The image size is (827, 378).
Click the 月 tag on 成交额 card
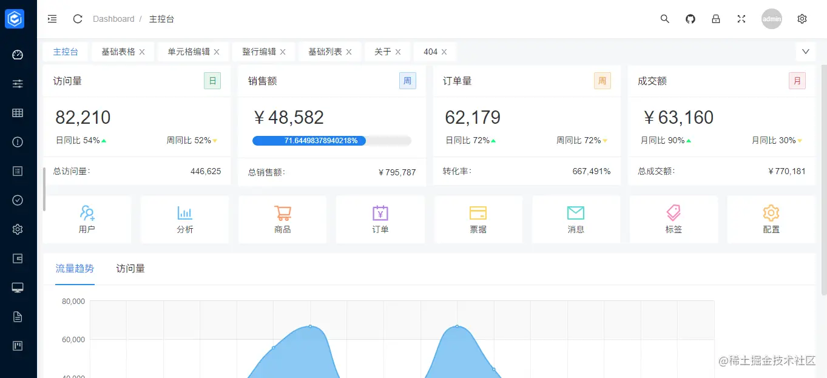(797, 81)
